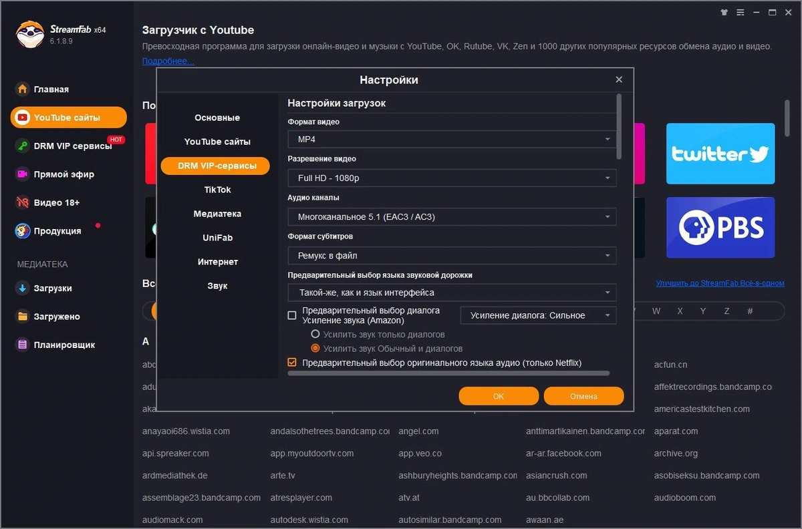The width and height of the screenshot is (802, 529).
Task: Click Улучшить до StreamFab Всё-в-одном link
Action: pos(720,283)
